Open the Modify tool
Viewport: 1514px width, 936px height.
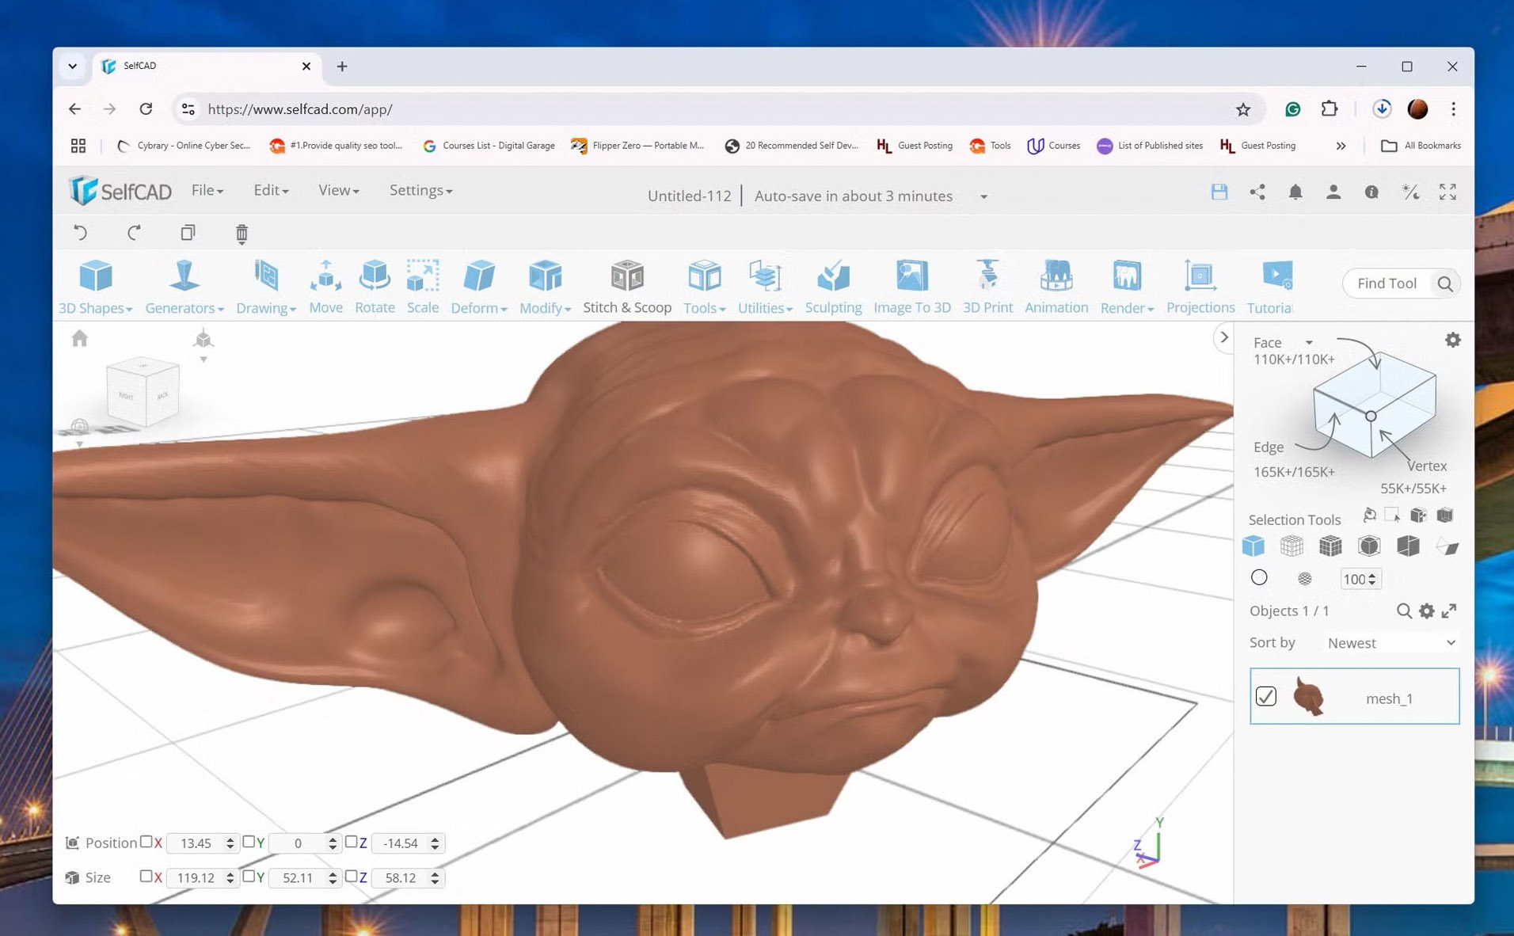[x=545, y=287]
